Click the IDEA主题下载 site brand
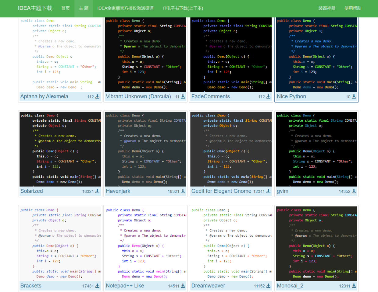The image size is (378, 292). (x=35, y=8)
